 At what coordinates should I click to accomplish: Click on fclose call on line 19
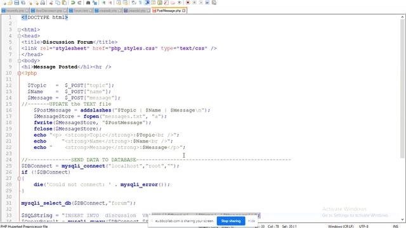point(43,129)
